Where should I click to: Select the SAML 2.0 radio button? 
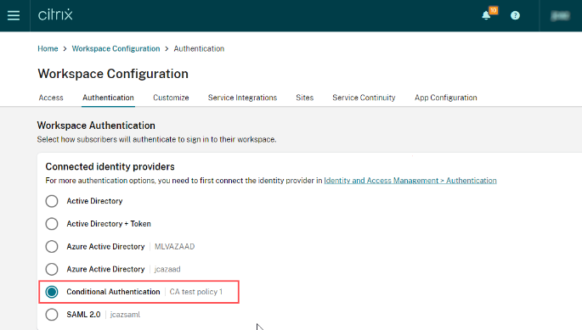[x=52, y=315]
